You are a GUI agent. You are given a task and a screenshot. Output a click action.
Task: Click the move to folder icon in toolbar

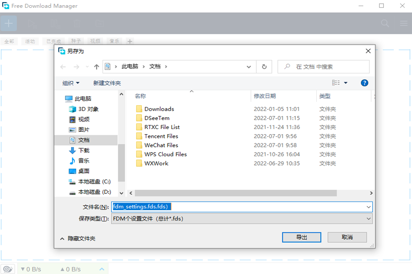tap(100, 24)
